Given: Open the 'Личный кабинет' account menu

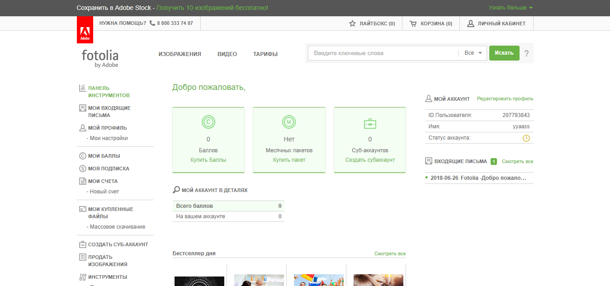Looking at the screenshot, I should [497, 23].
